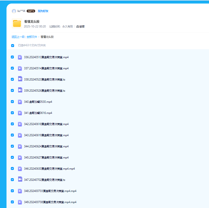Toggle the select-all files checkbox
This screenshot has width=209, height=208.
[12, 45]
